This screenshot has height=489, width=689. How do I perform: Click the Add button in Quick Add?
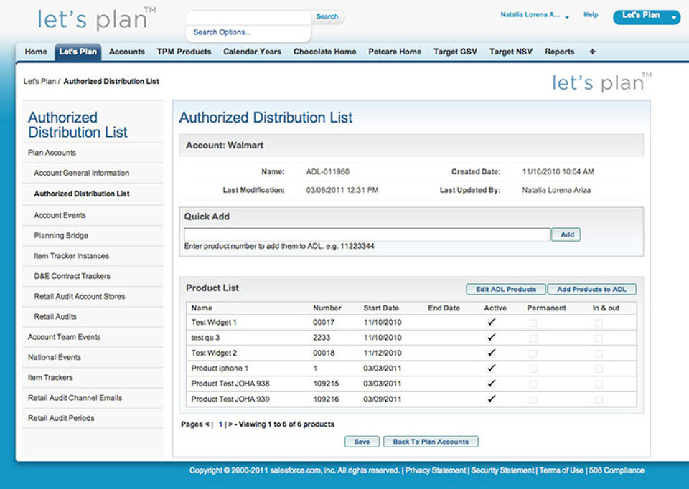[567, 234]
